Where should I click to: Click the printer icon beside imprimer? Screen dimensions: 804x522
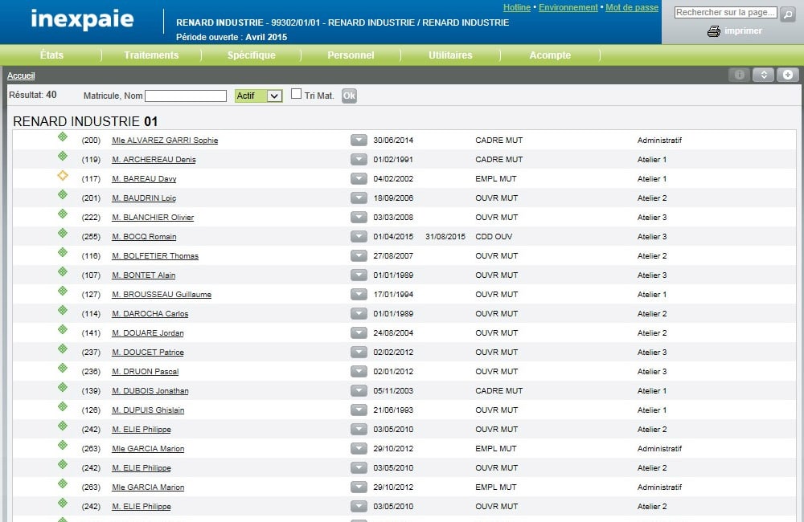pyautogui.click(x=713, y=31)
